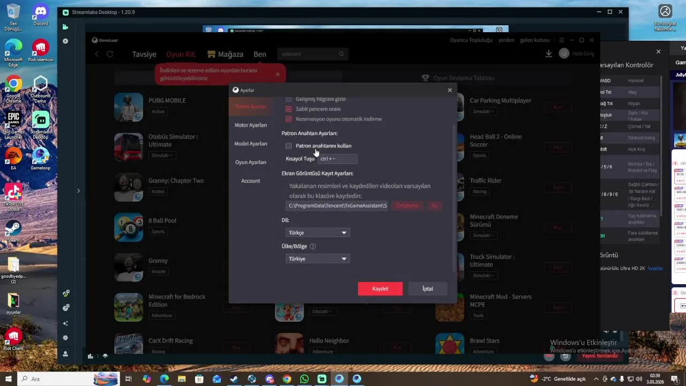This screenshot has width=686, height=386.
Task: Open the gelen kutusu link
Action: pyautogui.click(x=535, y=40)
